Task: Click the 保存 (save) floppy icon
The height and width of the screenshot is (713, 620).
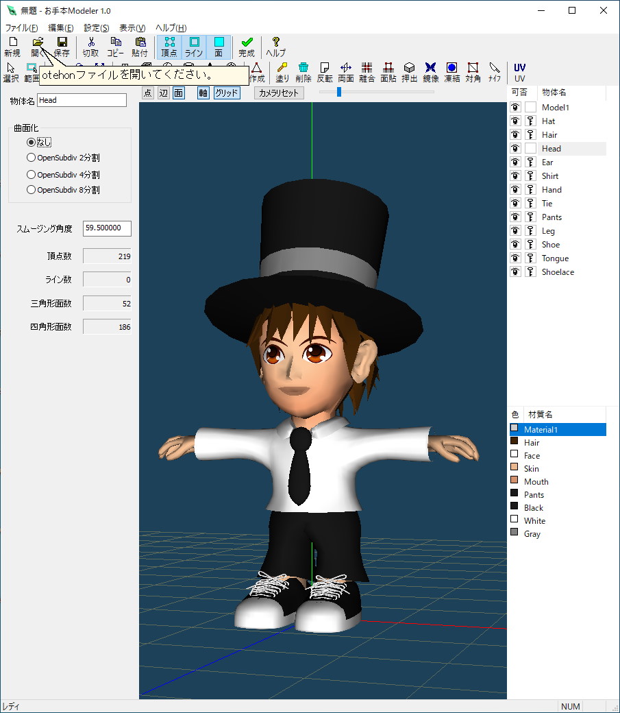Action: point(62,47)
